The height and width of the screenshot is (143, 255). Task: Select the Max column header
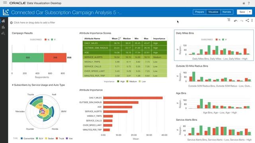click(146, 39)
